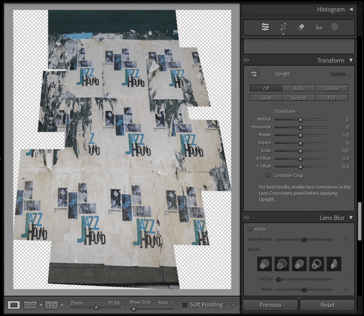Click the Scale slider handle
364x316 pixels.
coord(300,151)
